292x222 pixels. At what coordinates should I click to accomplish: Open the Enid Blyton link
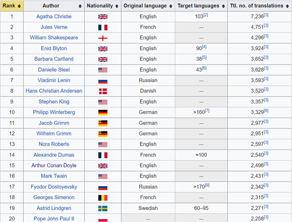[54, 48]
